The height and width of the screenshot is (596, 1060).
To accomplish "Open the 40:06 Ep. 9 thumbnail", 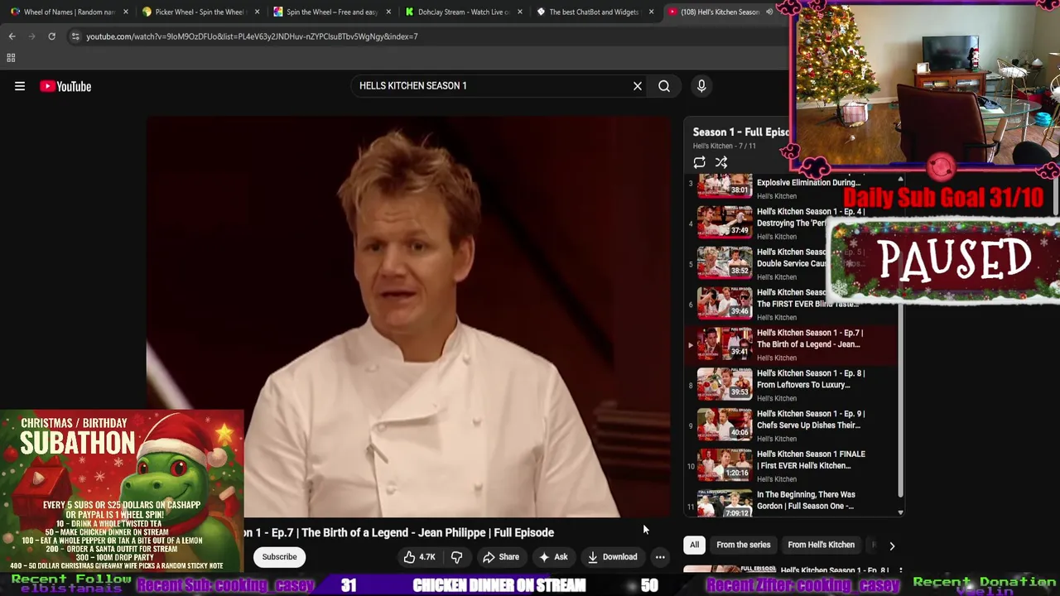I will tap(725, 425).
